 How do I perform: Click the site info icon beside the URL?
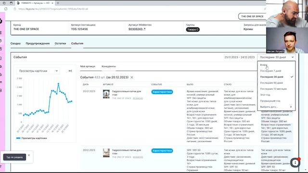pos(15,9)
